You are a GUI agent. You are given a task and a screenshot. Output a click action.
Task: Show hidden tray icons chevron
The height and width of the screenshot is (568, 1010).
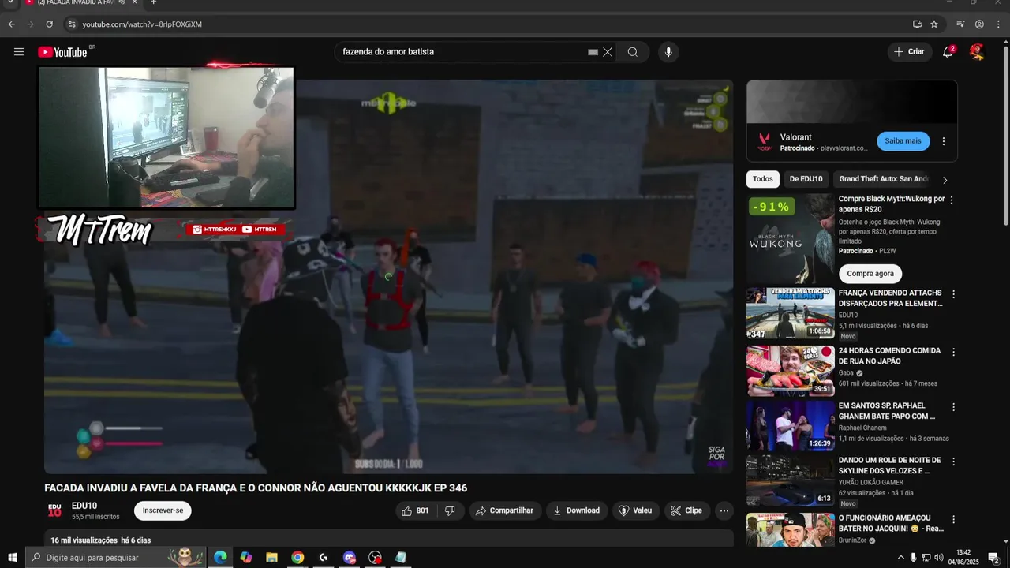coord(900,558)
